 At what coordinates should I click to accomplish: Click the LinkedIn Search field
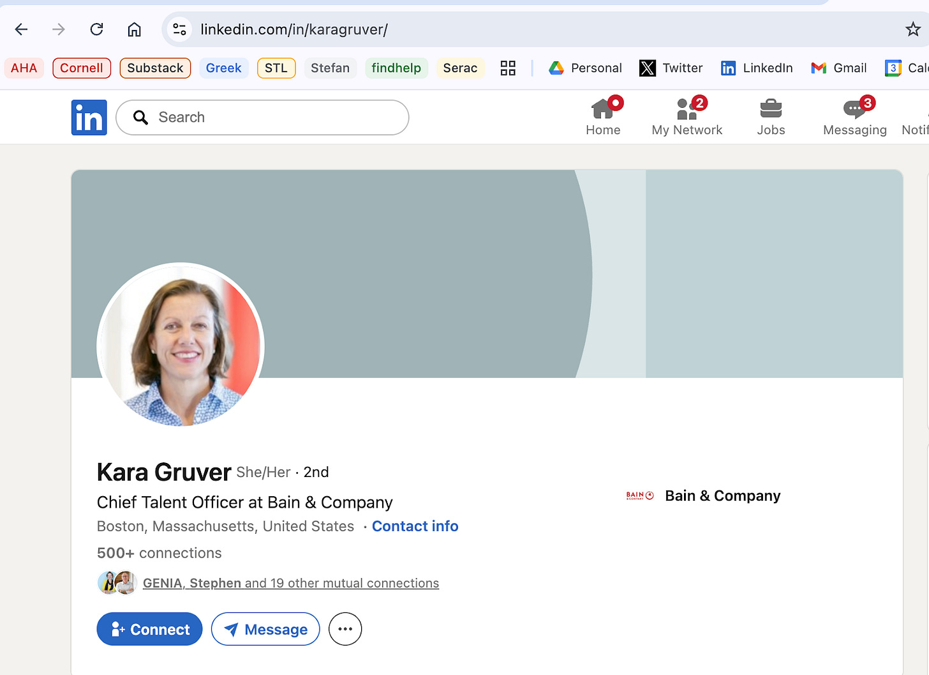262,118
